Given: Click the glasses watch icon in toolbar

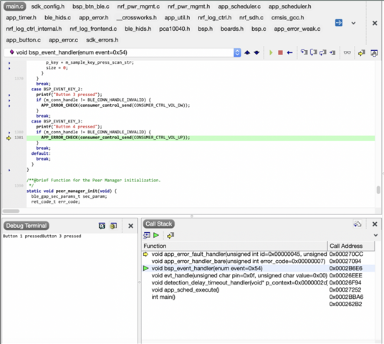Looking at the screenshot, I should coord(347,52).
